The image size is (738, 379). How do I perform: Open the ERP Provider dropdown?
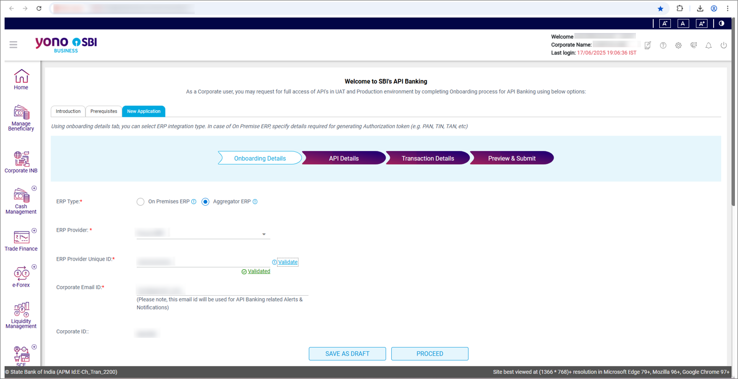coord(203,233)
